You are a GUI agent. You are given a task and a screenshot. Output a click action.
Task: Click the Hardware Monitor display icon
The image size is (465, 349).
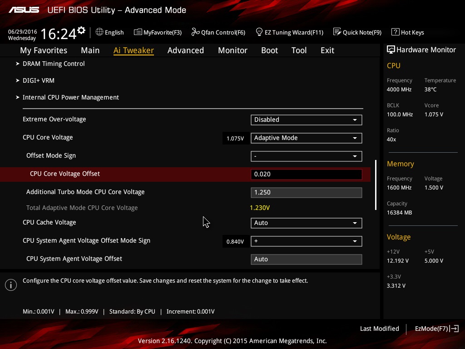click(391, 50)
